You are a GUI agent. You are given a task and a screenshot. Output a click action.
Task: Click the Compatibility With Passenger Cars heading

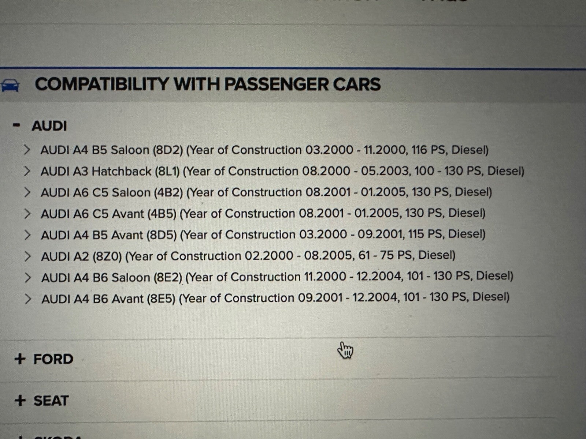tap(208, 85)
